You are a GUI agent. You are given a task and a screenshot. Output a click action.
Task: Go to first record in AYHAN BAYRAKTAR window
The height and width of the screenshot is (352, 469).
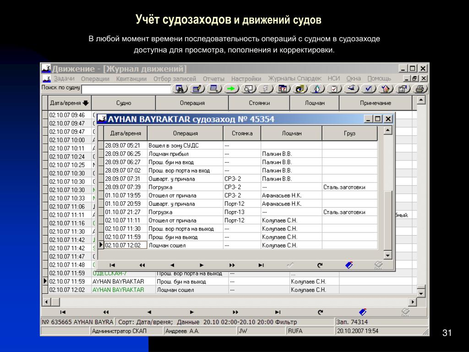112,265
